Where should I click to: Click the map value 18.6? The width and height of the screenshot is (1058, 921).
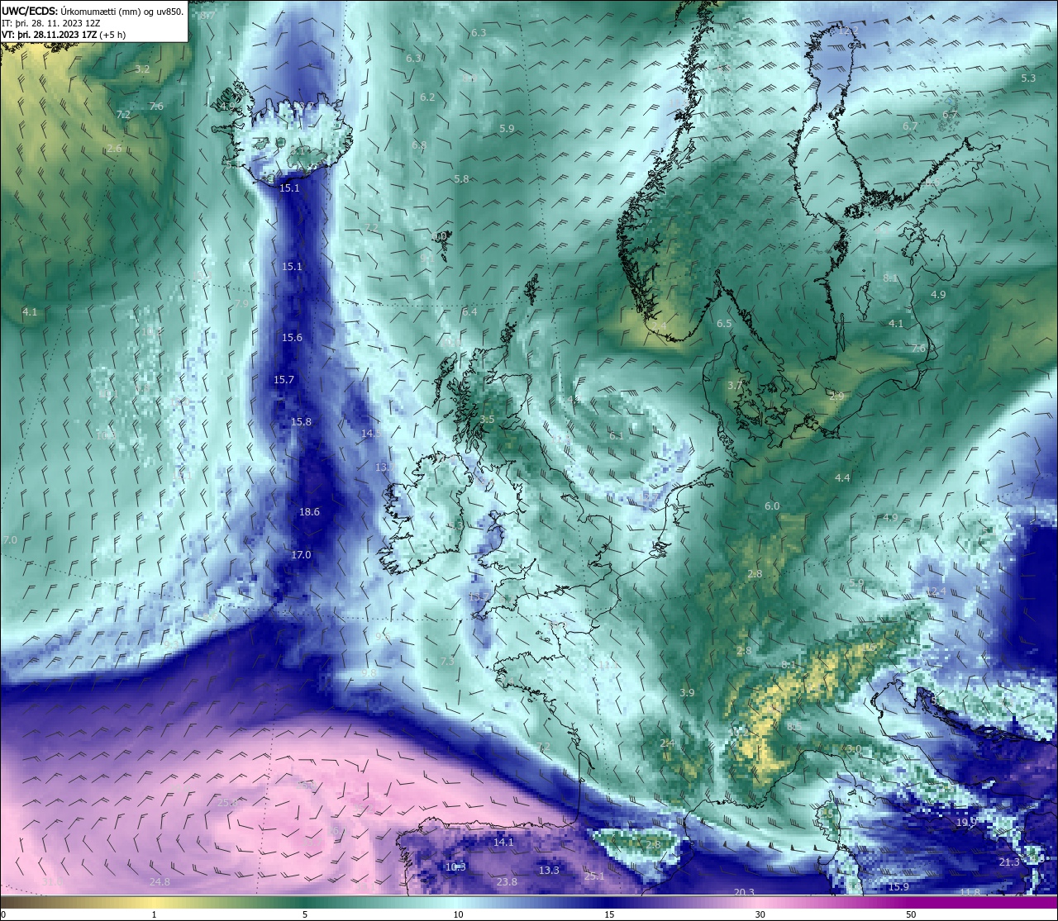pyautogui.click(x=309, y=512)
